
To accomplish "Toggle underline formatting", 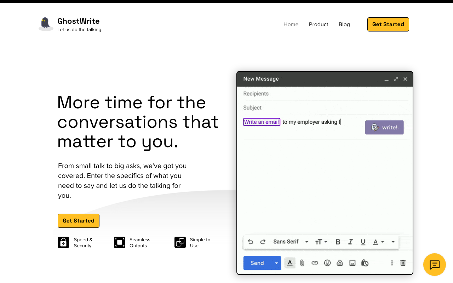I will [363, 242].
